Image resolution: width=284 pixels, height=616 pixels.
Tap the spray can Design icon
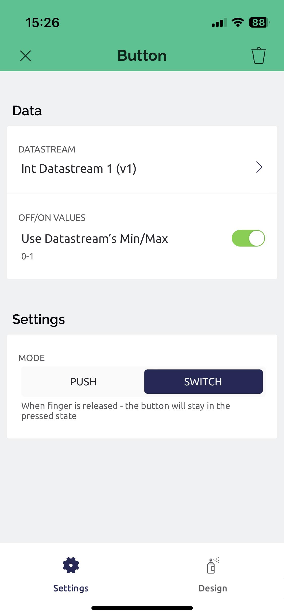(213, 565)
